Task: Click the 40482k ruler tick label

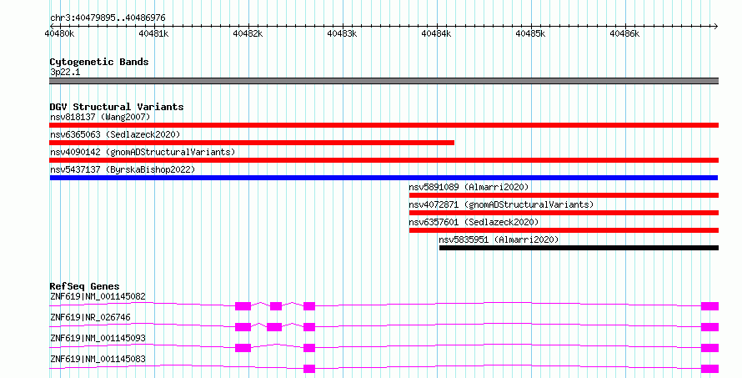Action: click(248, 34)
